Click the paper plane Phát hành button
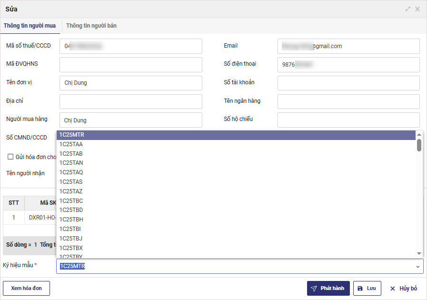This screenshot has height=300, width=427. tap(328, 289)
